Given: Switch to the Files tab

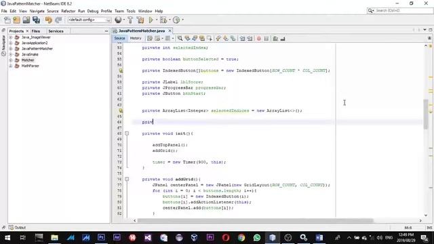Looking at the screenshot, I should pos(36,31).
